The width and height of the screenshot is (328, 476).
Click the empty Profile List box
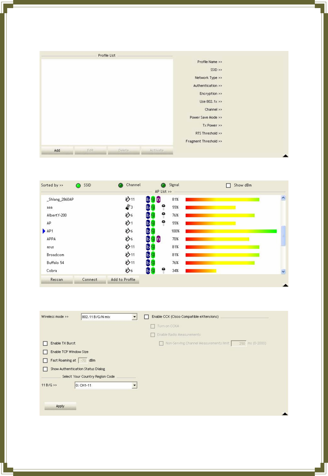tap(107, 102)
